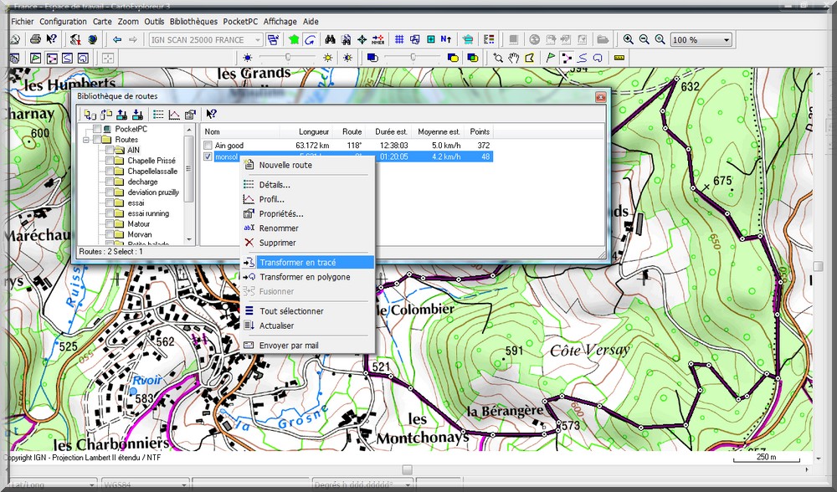Click the route tree scroll-down arrow
The image size is (837, 492).
coord(189,240)
